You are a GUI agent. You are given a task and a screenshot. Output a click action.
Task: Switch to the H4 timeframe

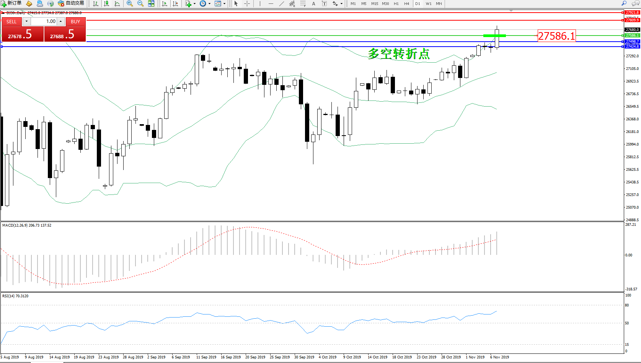407,3
